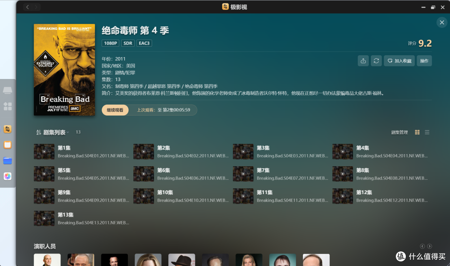Play episode 第3集 thumbnail

click(243, 151)
